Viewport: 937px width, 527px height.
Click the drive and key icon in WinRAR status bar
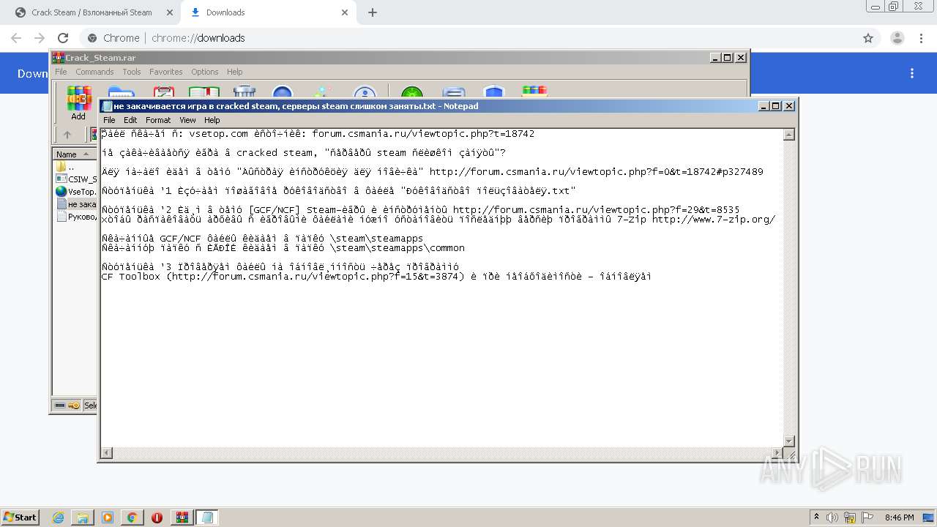(x=67, y=405)
